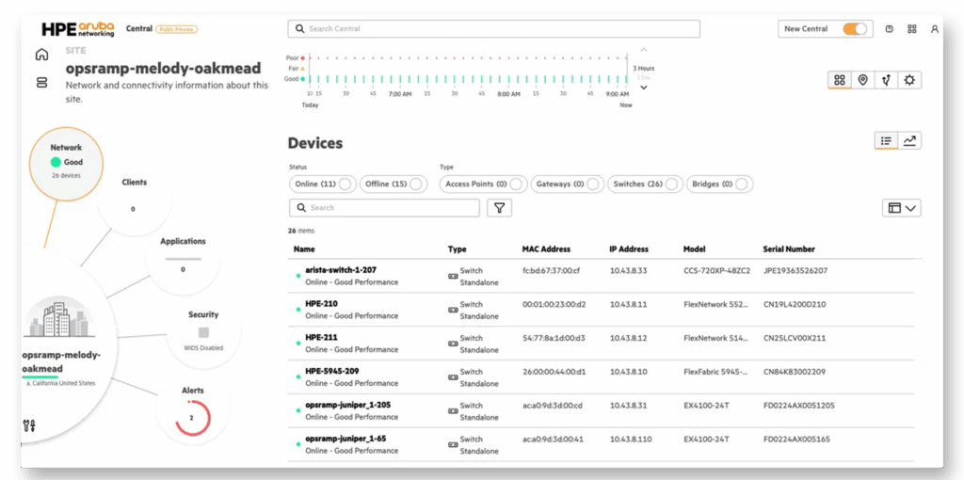Screen dimensions: 964x480
Task: Click the red Alerts ring showing 2
Action: tap(192, 418)
